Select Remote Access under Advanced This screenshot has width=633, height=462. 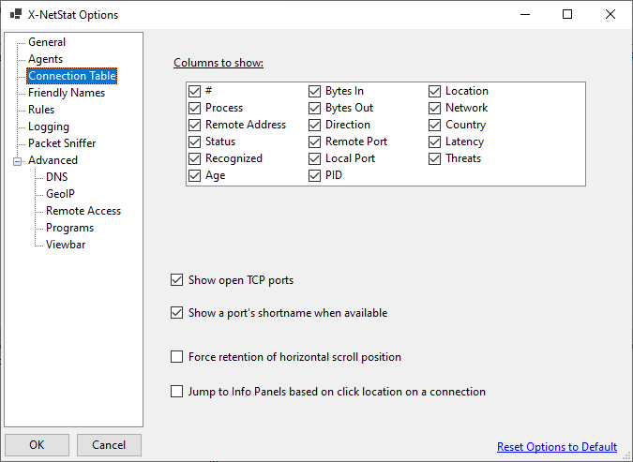pos(83,211)
